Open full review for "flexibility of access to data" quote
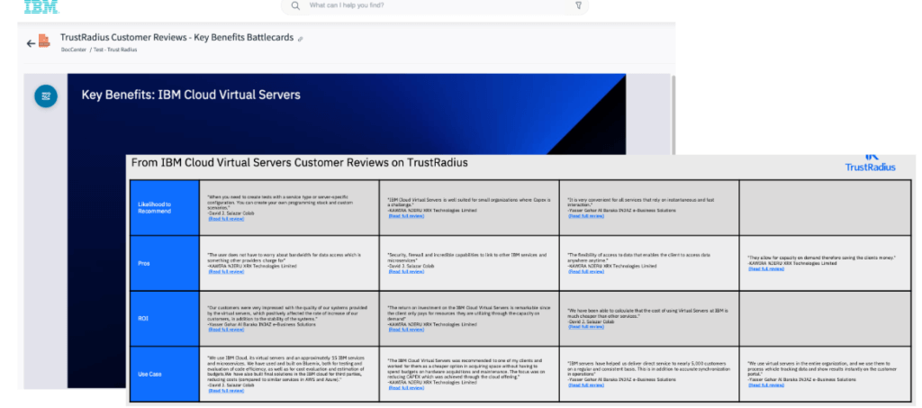This screenshot has width=922, height=408. click(x=586, y=272)
